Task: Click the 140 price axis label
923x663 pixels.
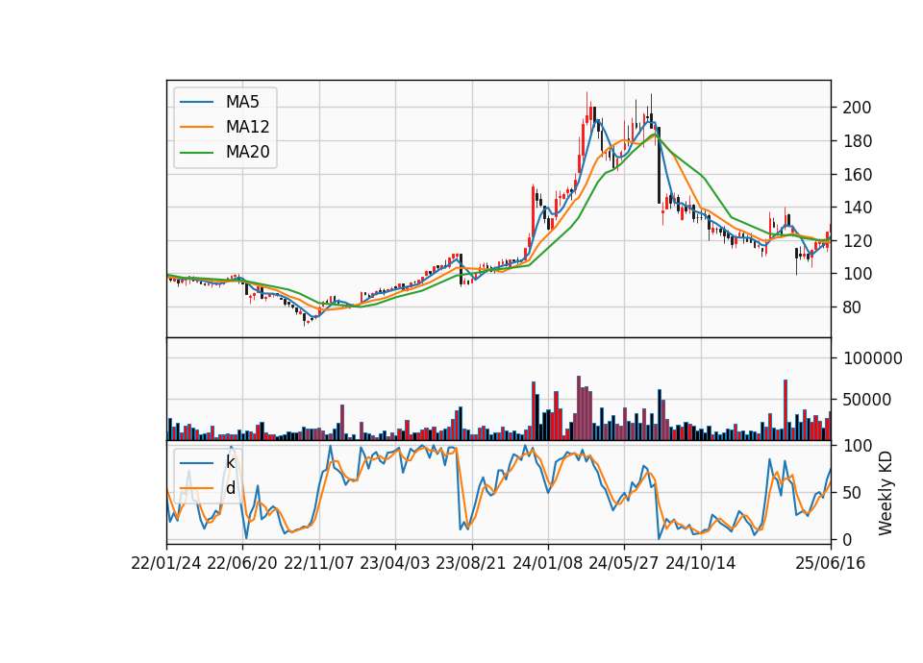Action: 857,208
